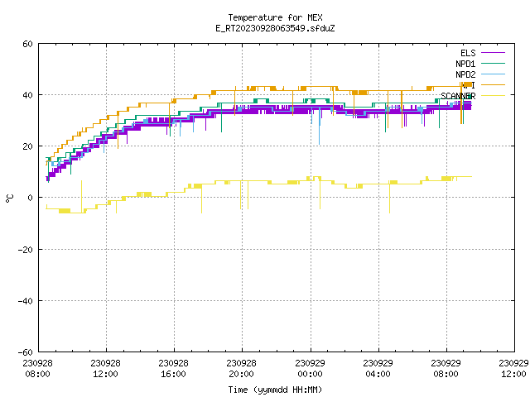Click the y-axis tick label 0

30,198
